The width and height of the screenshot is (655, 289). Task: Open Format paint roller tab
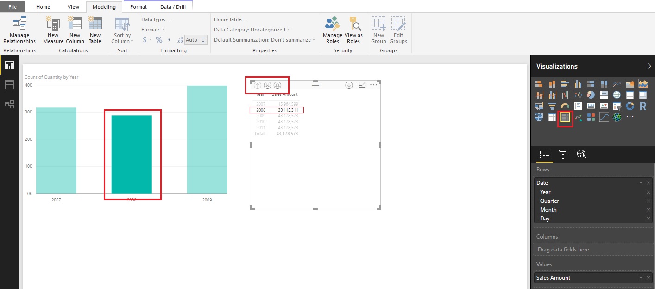pos(563,155)
